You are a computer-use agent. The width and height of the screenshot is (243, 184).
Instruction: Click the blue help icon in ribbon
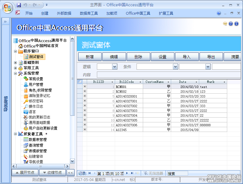(219, 13)
